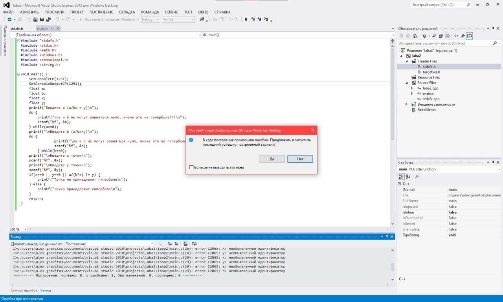Click Нет button in build error dialog
Viewport: 503px width, 302px height.
[x=300, y=159]
